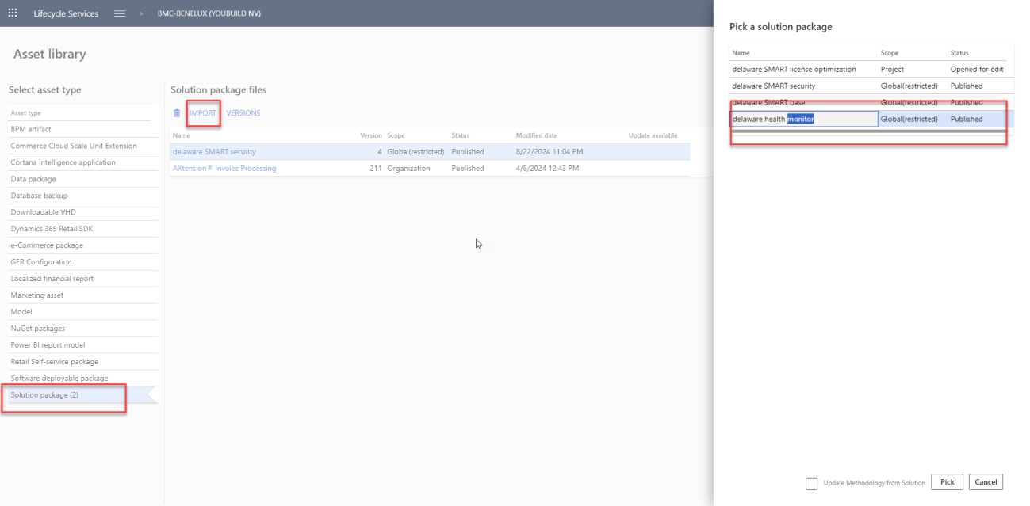Select NuGet packages asset type
The height and width of the screenshot is (506, 1030).
83,329
